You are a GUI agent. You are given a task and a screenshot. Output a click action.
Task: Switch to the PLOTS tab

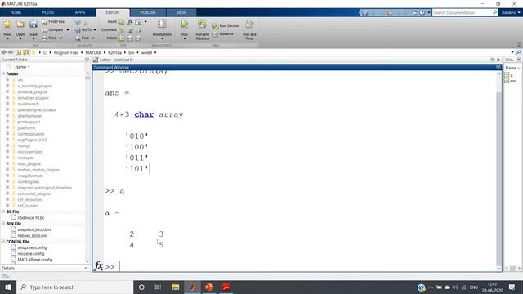[x=48, y=13]
